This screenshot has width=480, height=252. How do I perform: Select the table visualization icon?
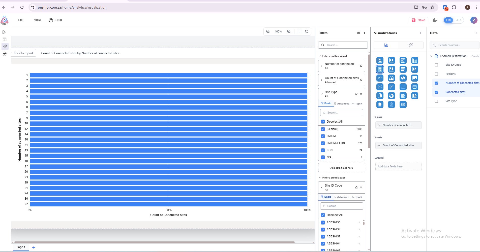[x=414, y=87]
